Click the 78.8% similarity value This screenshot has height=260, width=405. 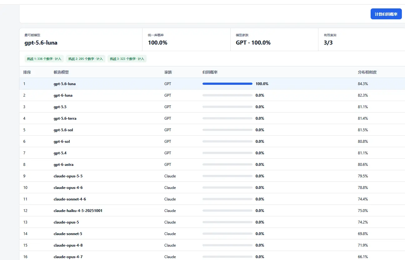(363, 187)
